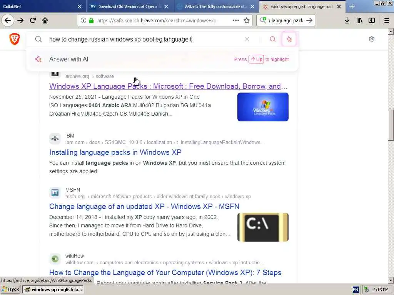Click the scrollbar down arrow
This screenshot has height=295, width=394.
[391, 280]
